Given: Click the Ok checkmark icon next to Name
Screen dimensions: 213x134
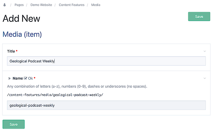Looking at the screenshot, I should click(25, 78).
